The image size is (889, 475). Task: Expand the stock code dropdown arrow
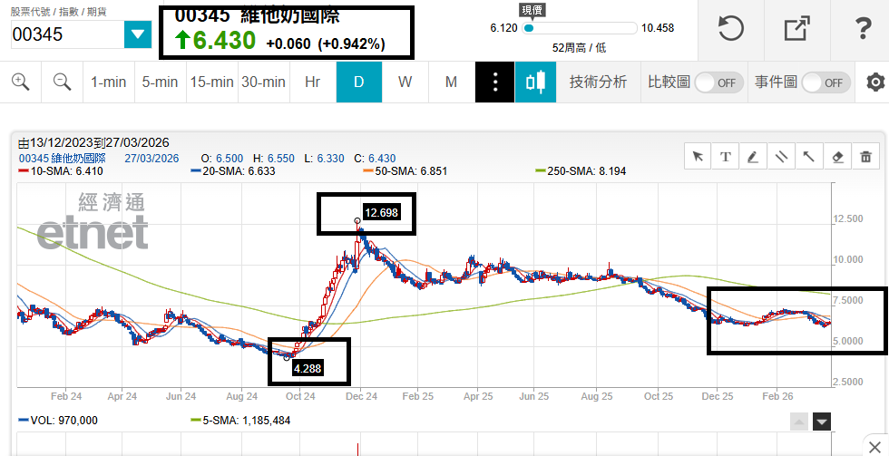coord(138,34)
